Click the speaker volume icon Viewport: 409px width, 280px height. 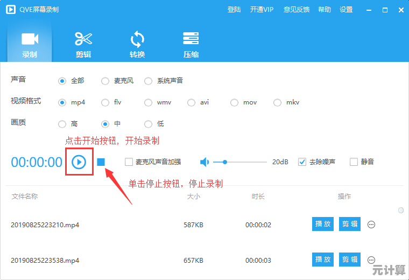coord(204,162)
